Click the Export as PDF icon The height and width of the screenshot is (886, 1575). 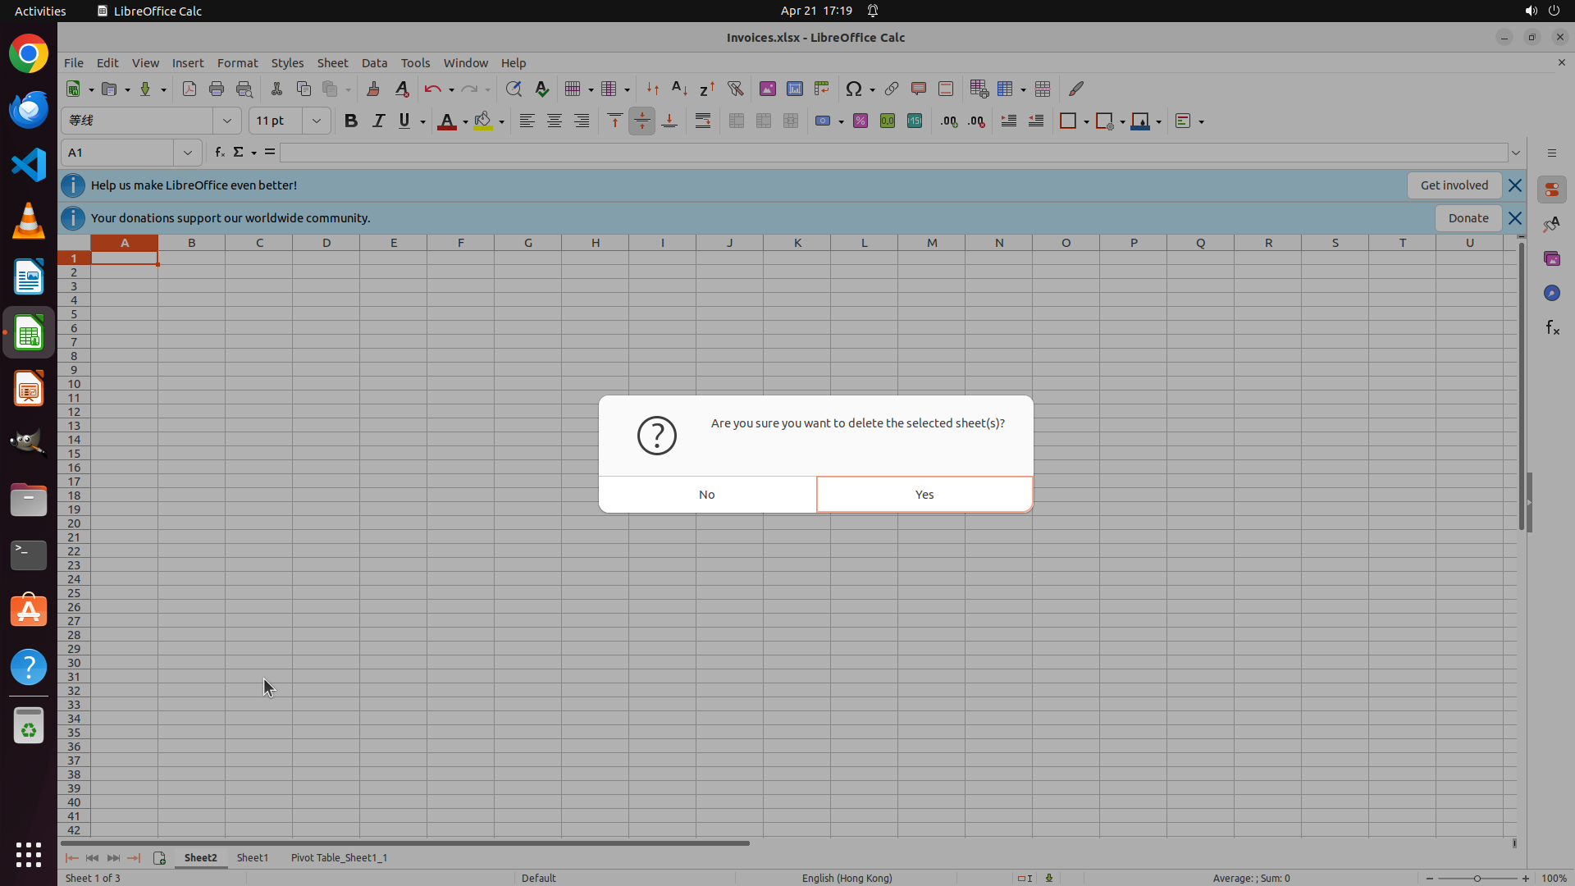pyautogui.click(x=189, y=89)
